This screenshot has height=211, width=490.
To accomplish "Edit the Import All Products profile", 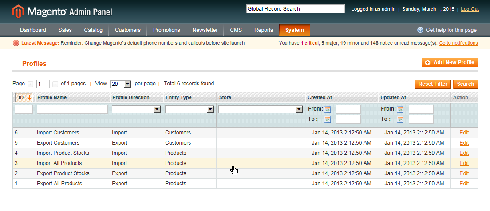I will tap(464, 163).
